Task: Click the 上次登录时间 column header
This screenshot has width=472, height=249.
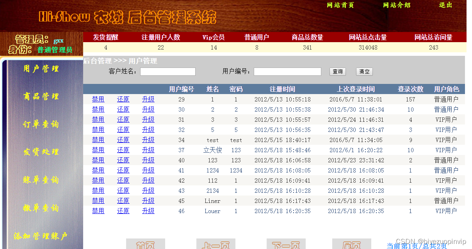Action: pos(356,89)
